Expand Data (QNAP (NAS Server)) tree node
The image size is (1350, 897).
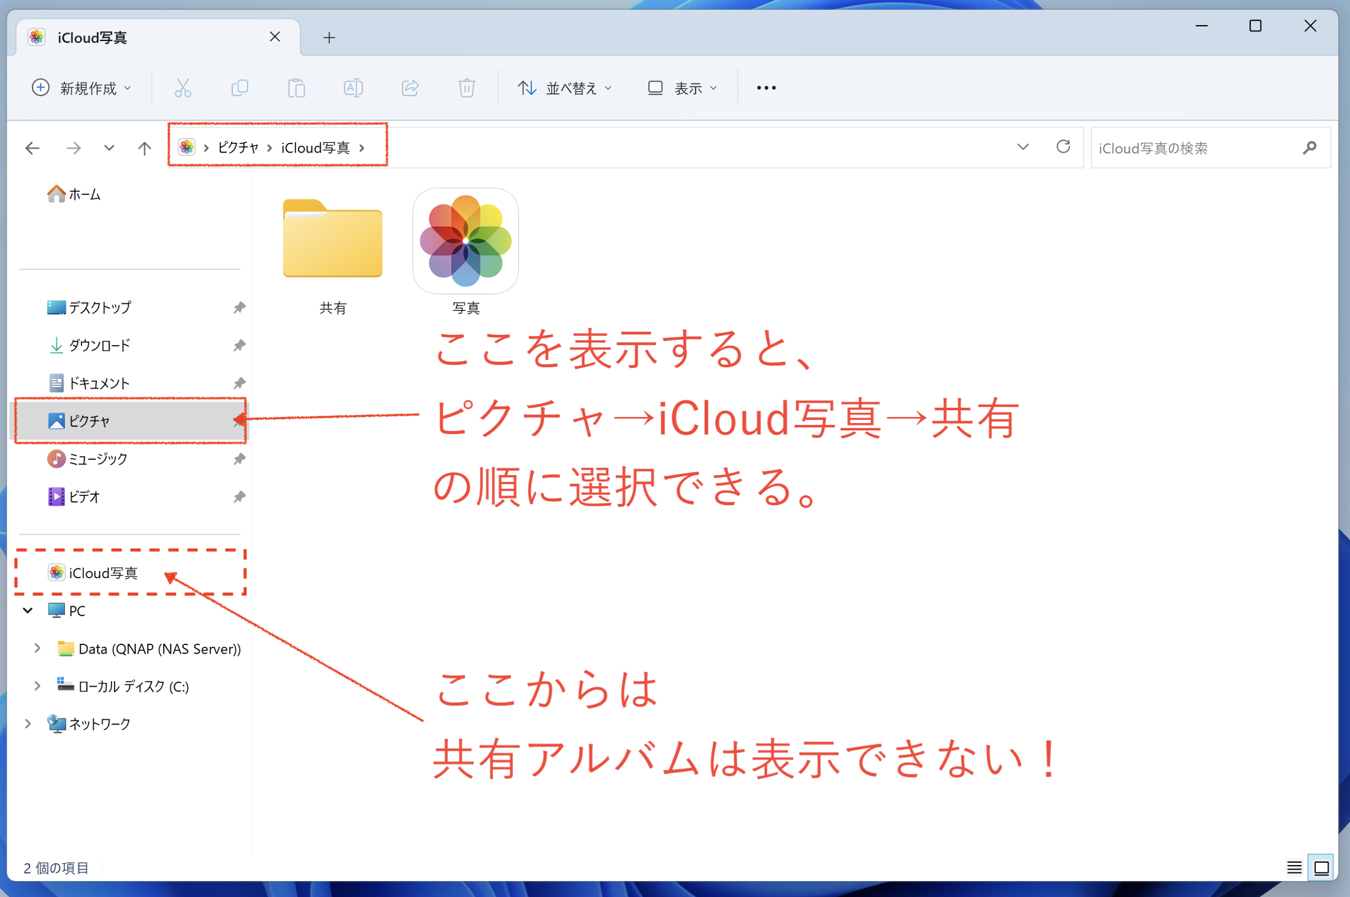coord(37,648)
